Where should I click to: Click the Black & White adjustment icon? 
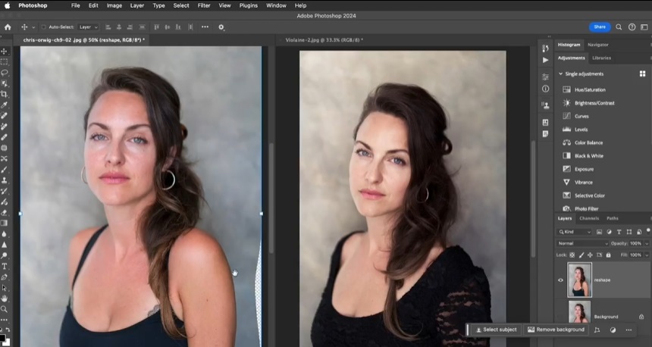(566, 156)
